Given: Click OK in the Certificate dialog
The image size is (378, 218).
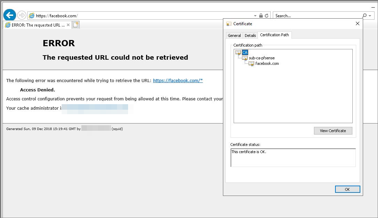Looking at the screenshot, I should 348,189.
